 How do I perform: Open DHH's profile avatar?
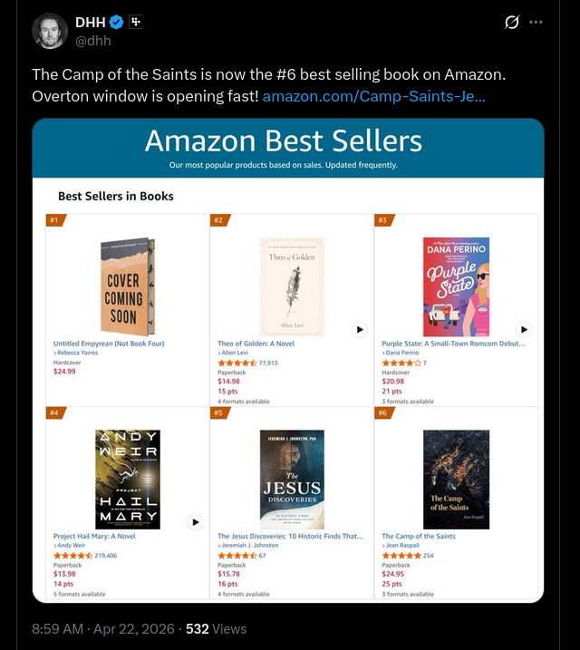(50, 31)
